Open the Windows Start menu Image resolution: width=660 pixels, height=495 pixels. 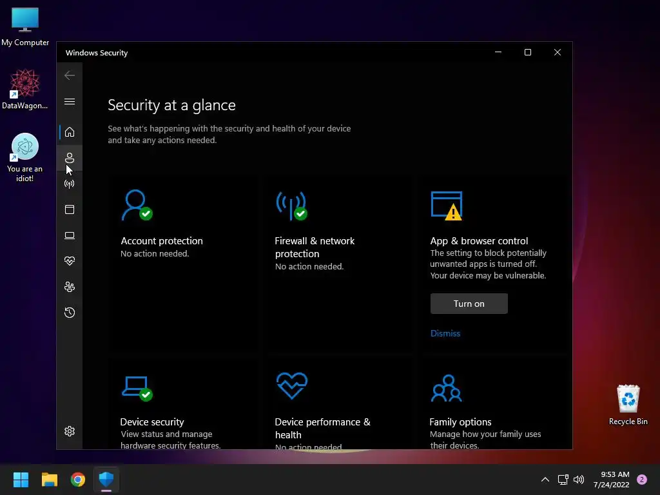[x=21, y=480]
